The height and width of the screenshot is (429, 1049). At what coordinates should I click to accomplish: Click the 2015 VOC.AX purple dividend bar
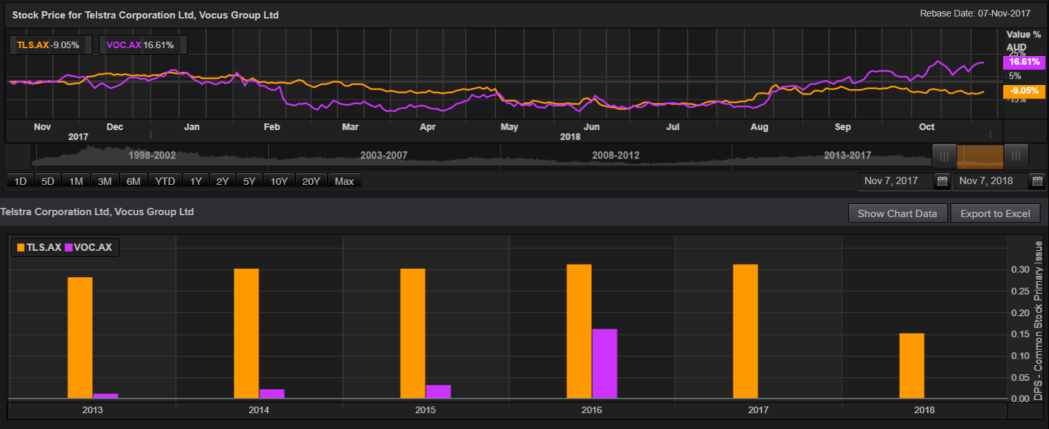coord(439,392)
